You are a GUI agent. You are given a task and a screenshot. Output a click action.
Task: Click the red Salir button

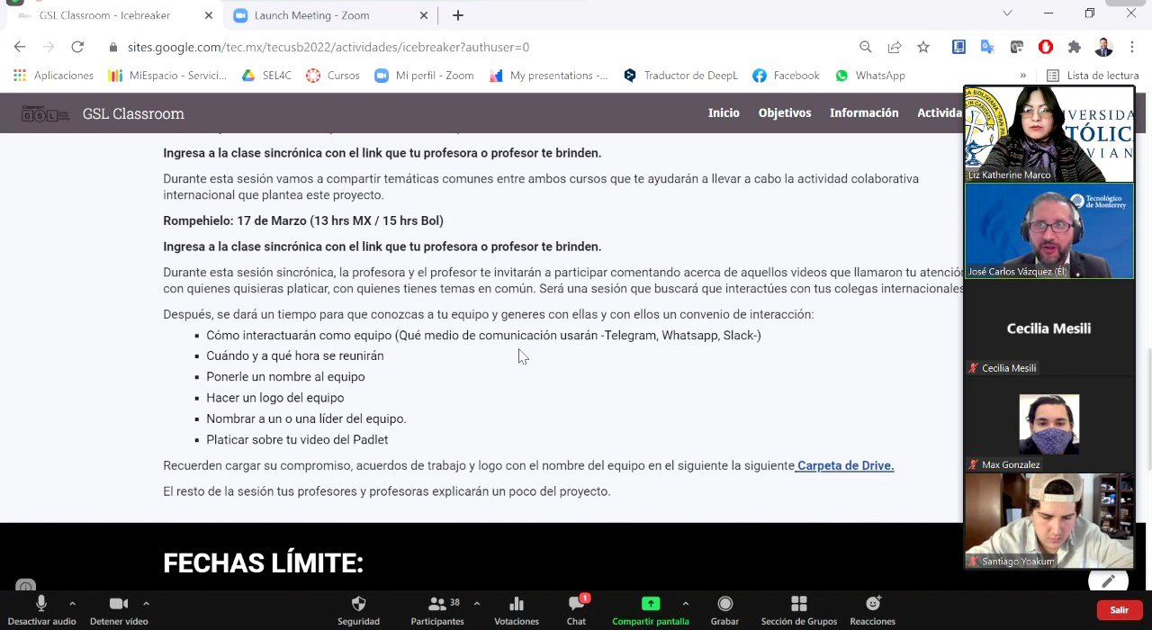(1119, 609)
